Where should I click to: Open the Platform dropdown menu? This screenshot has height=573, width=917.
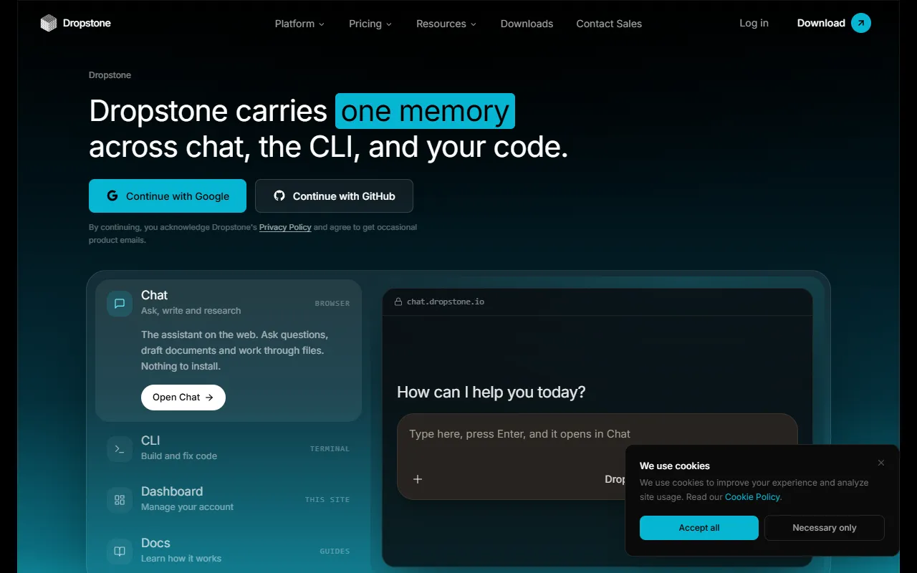pos(299,24)
